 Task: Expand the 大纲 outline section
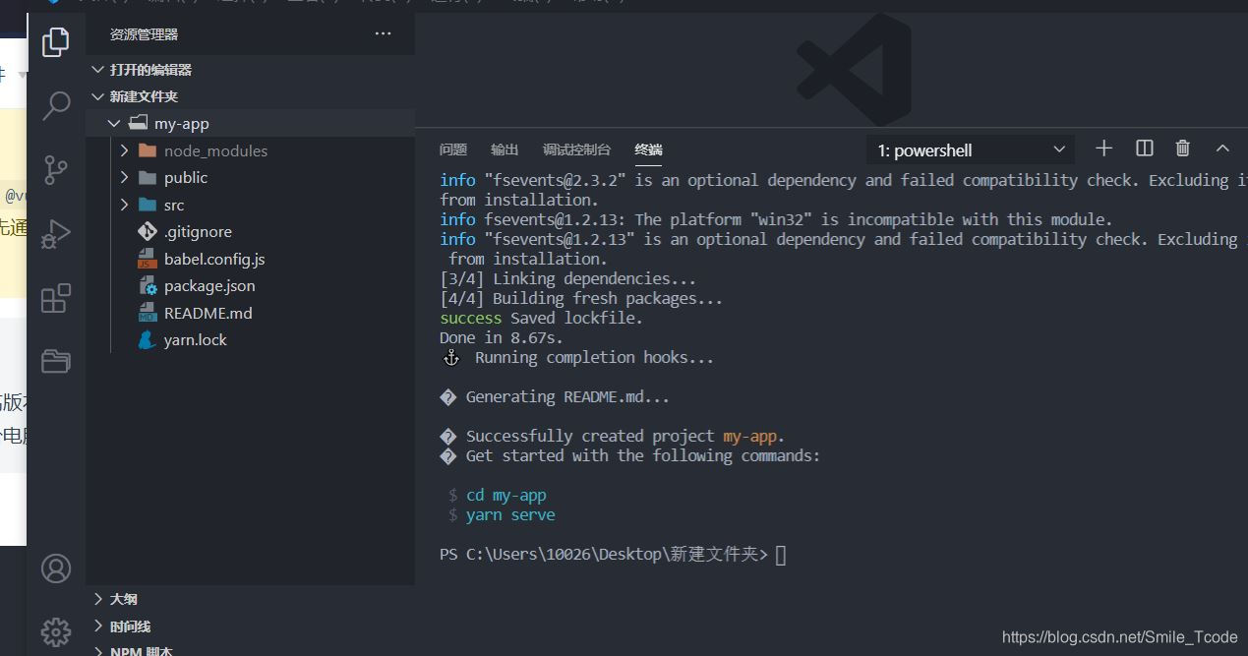(97, 598)
